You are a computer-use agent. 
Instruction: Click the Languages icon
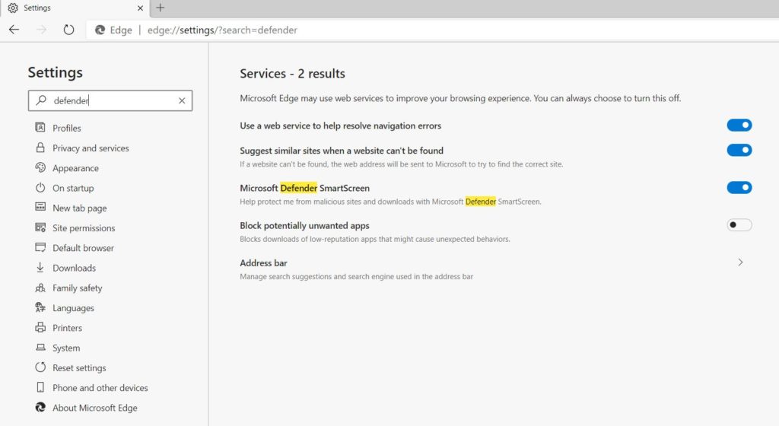[x=40, y=307]
